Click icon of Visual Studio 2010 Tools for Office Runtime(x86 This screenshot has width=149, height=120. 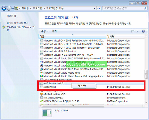point(42,69)
